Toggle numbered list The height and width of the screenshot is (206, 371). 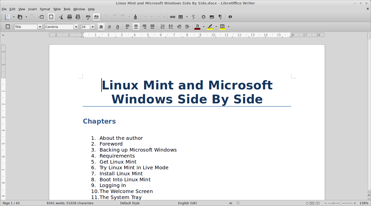(163, 27)
